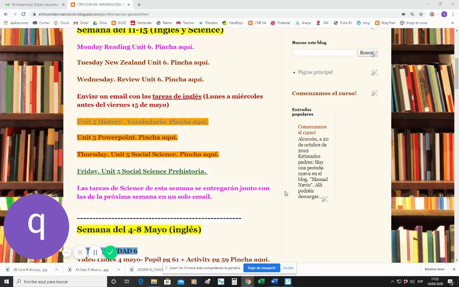Open Chrome three-dot menu

(453, 14)
